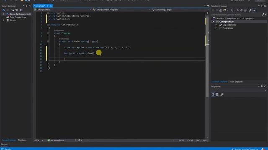Click the Ln 15 line indicator
The width and height of the screenshot is (268, 150).
click(181, 140)
